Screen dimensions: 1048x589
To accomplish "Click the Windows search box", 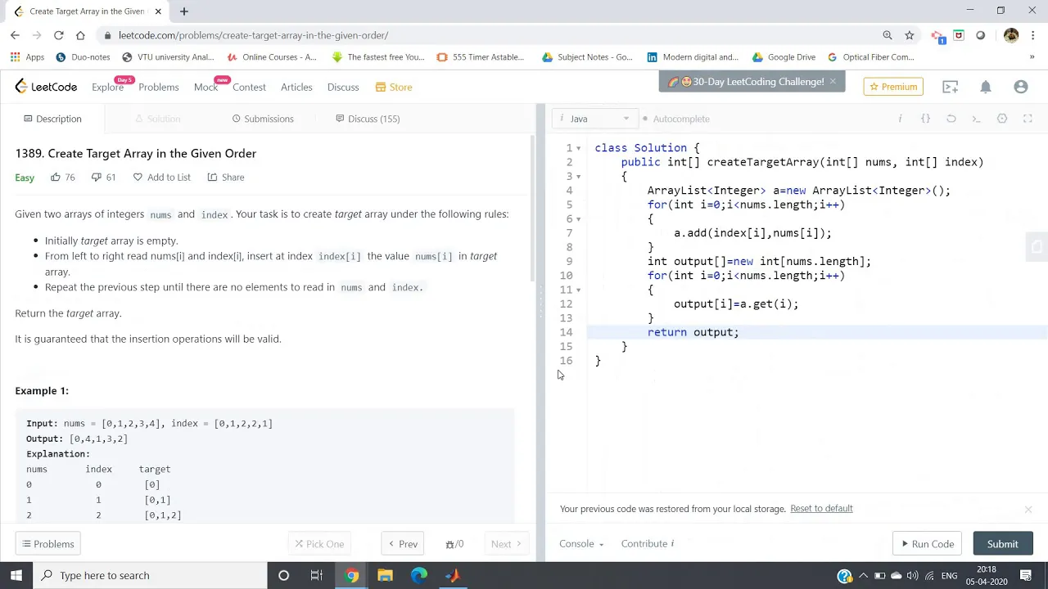I will coord(150,575).
